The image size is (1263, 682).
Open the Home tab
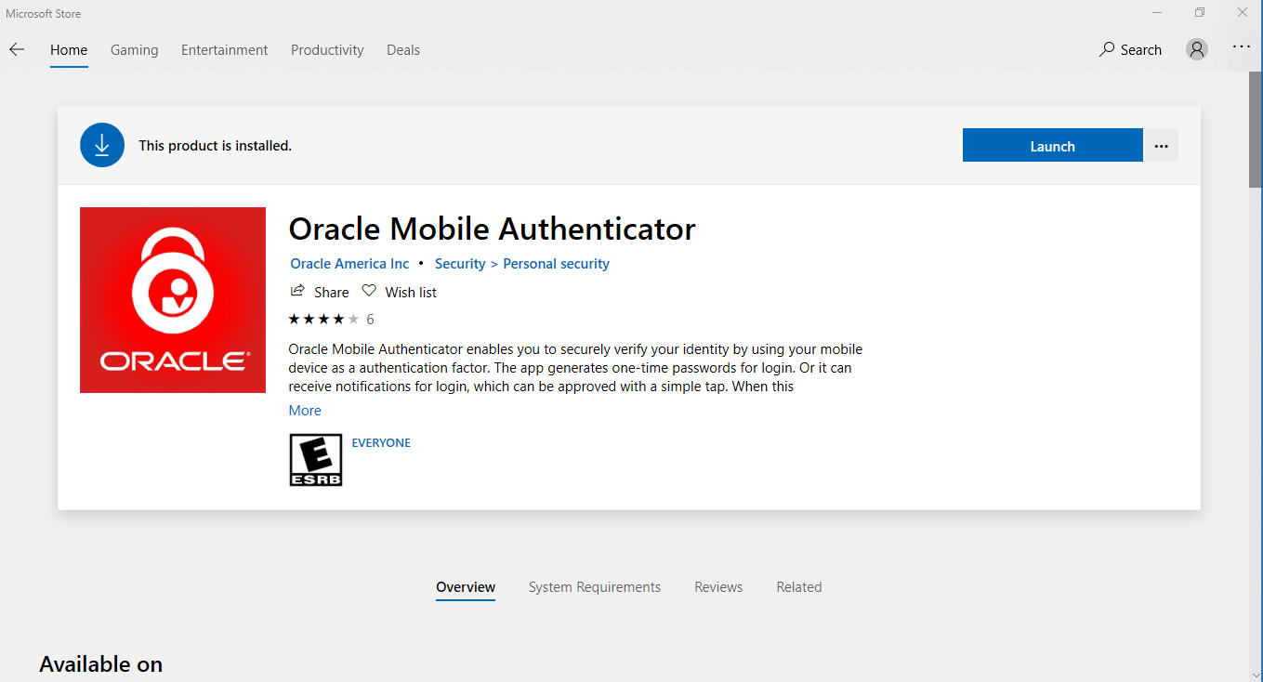[x=69, y=50]
